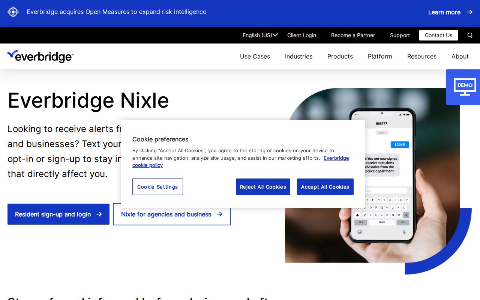480x300 pixels.
Task: Open the Industries menu
Action: click(298, 56)
